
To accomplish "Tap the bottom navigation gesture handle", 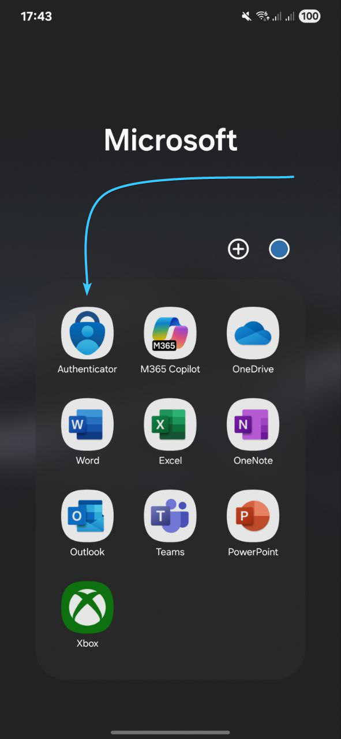I will tap(170, 733).
